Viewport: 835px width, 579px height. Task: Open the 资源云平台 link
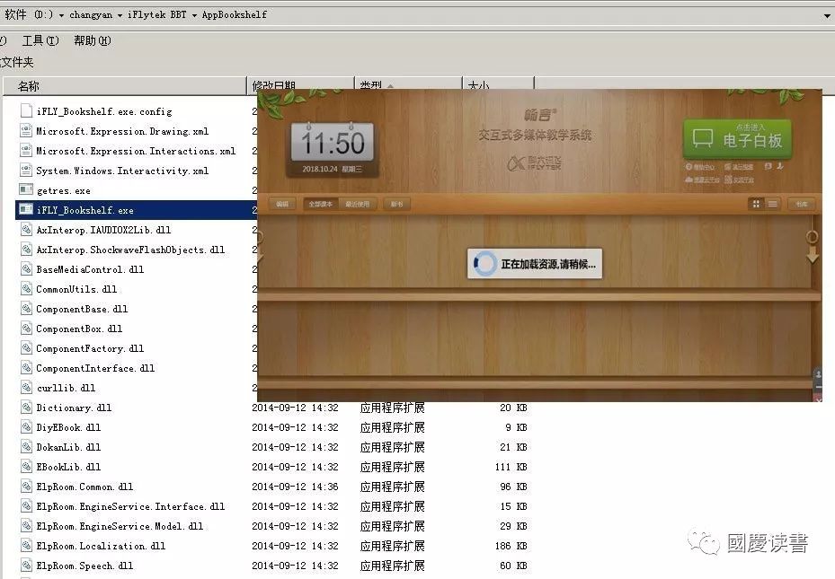tap(702, 180)
